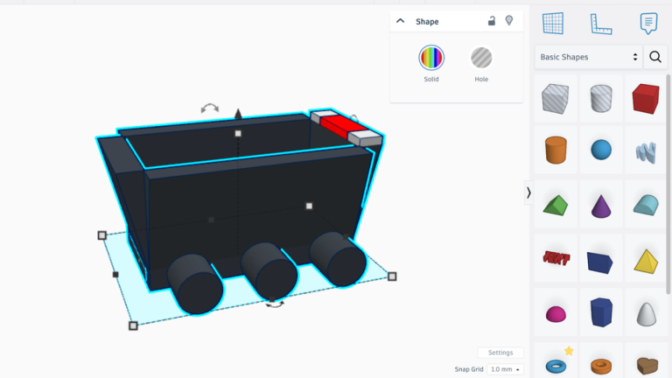The height and width of the screenshot is (378, 672).
Task: Click the Settings button
Action: point(500,353)
